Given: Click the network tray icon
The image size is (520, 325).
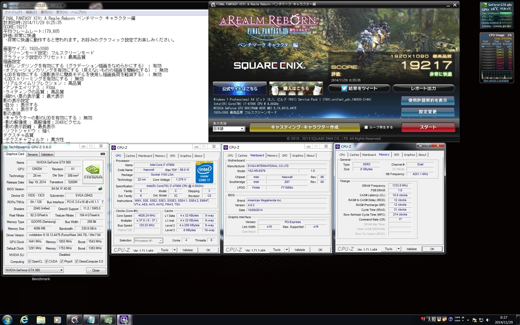Looking at the screenshot, I should (481, 320).
